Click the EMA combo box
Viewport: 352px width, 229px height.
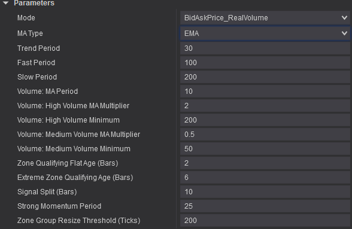click(x=265, y=33)
